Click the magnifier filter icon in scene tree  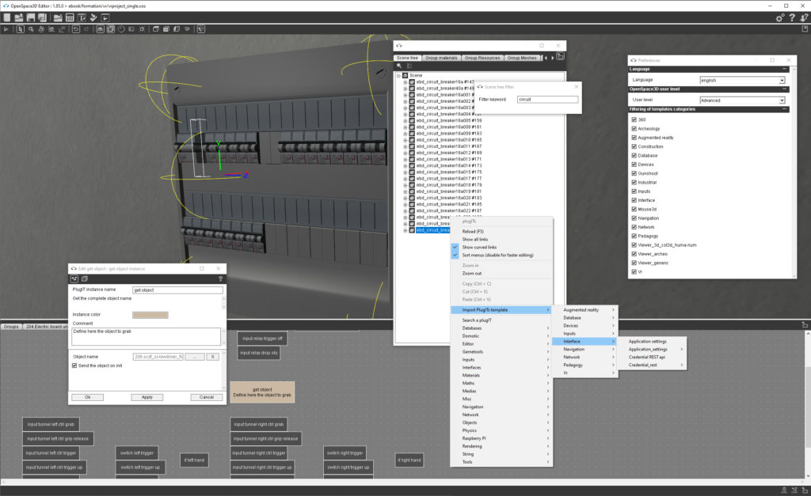(399, 66)
